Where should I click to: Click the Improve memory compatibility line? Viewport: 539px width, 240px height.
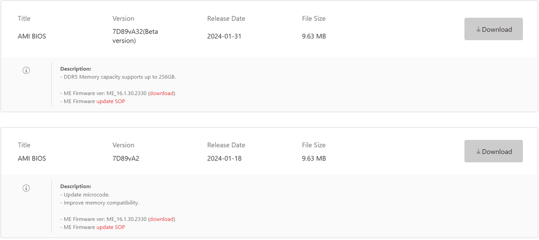[102, 203]
